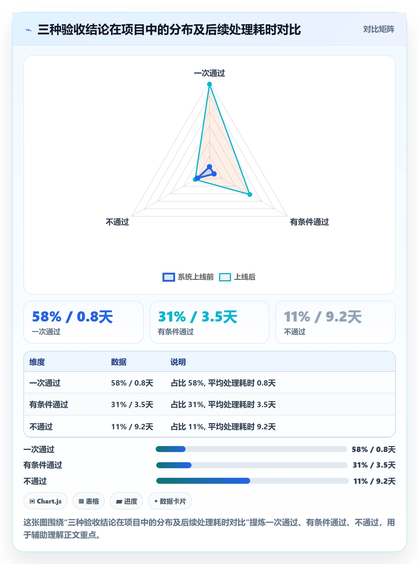Viewport: 419px width, 564px height.
Task: Click the 不通过 radar axis label
Action: [117, 222]
